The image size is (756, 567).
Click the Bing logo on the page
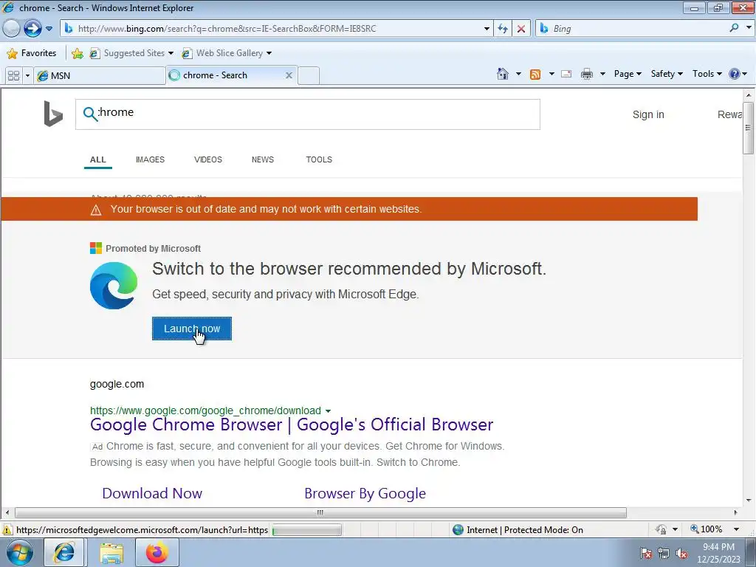pos(53,114)
